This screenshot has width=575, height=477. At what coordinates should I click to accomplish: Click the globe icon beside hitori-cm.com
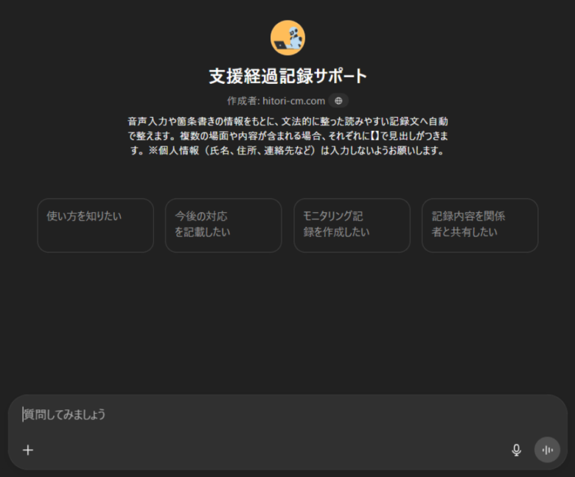click(x=338, y=101)
